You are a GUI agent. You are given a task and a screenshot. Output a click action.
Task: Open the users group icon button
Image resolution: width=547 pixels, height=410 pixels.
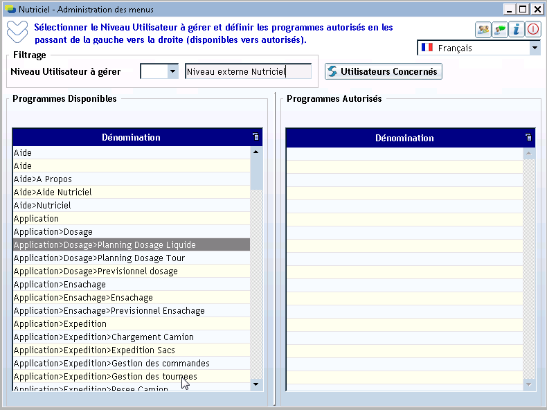[x=483, y=30]
